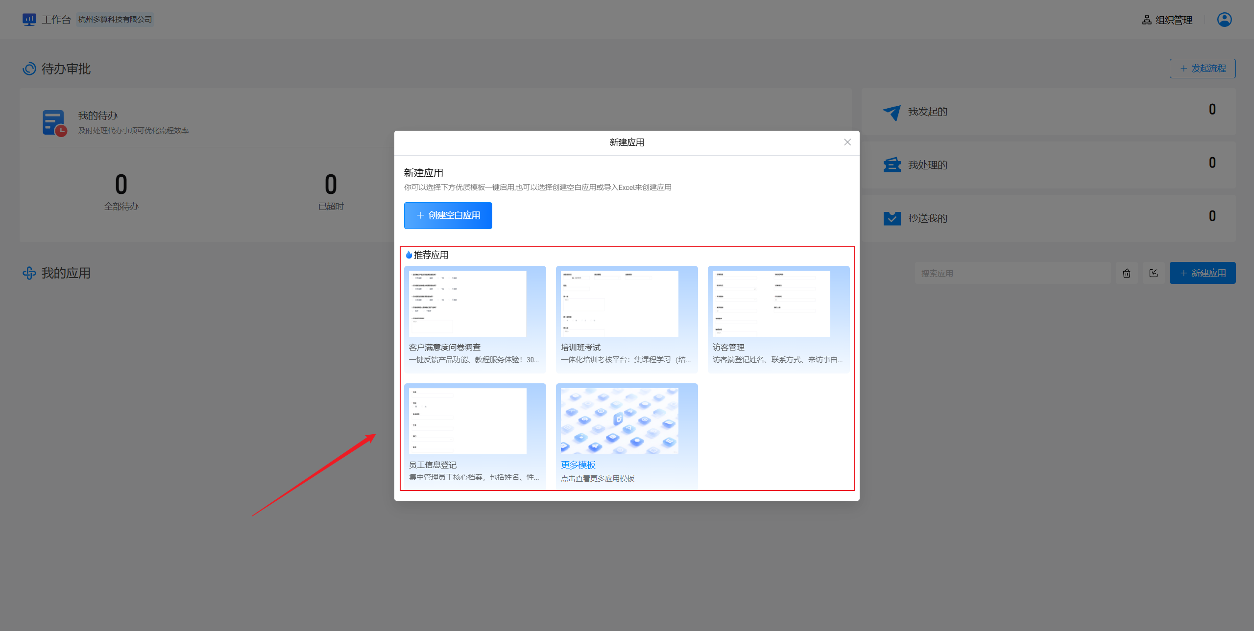Click the 抄送我的 envelope icon
This screenshot has height=631, width=1254.
click(892, 218)
